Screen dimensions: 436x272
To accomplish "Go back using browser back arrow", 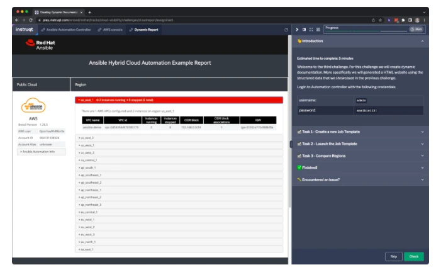I will (x=17, y=20).
